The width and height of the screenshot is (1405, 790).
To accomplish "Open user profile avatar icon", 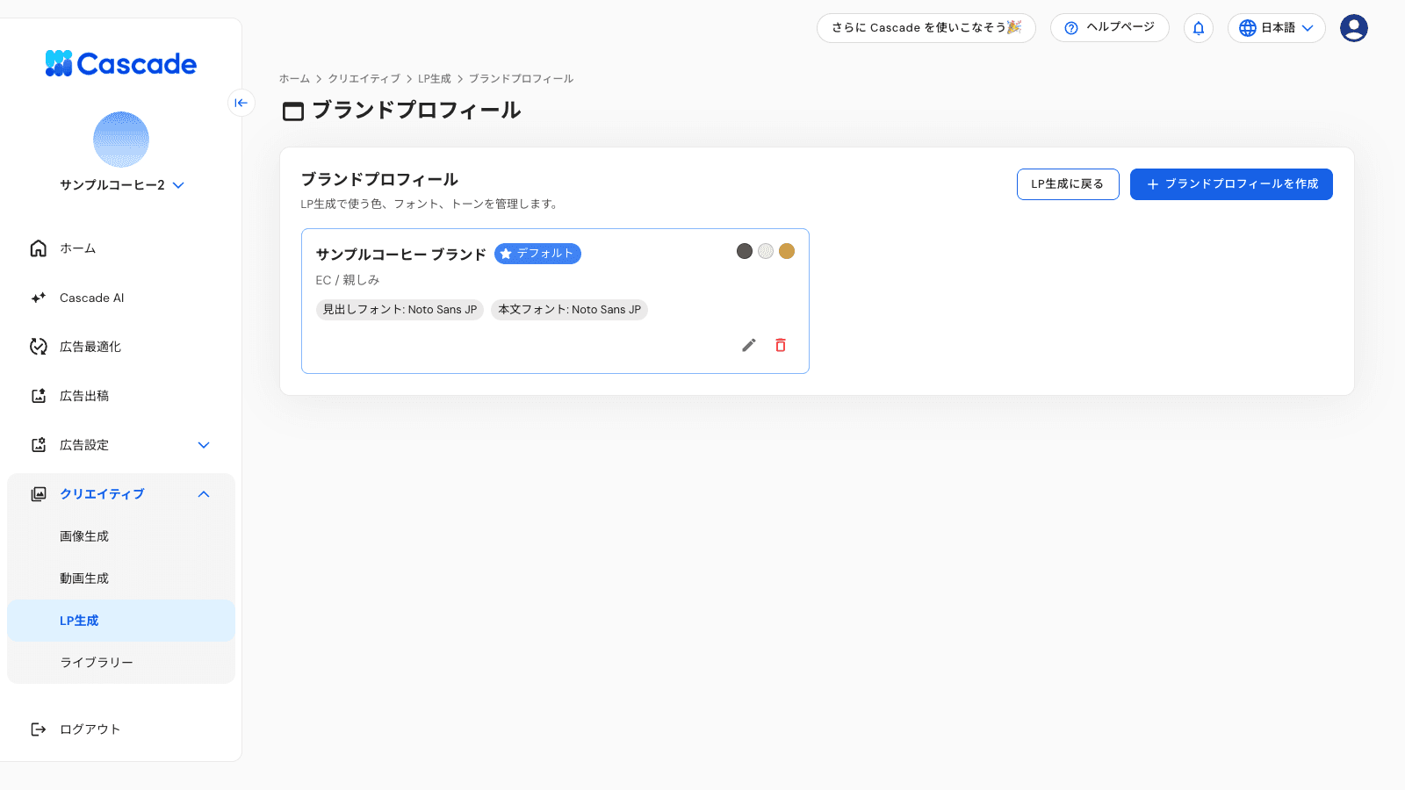I will [1354, 28].
